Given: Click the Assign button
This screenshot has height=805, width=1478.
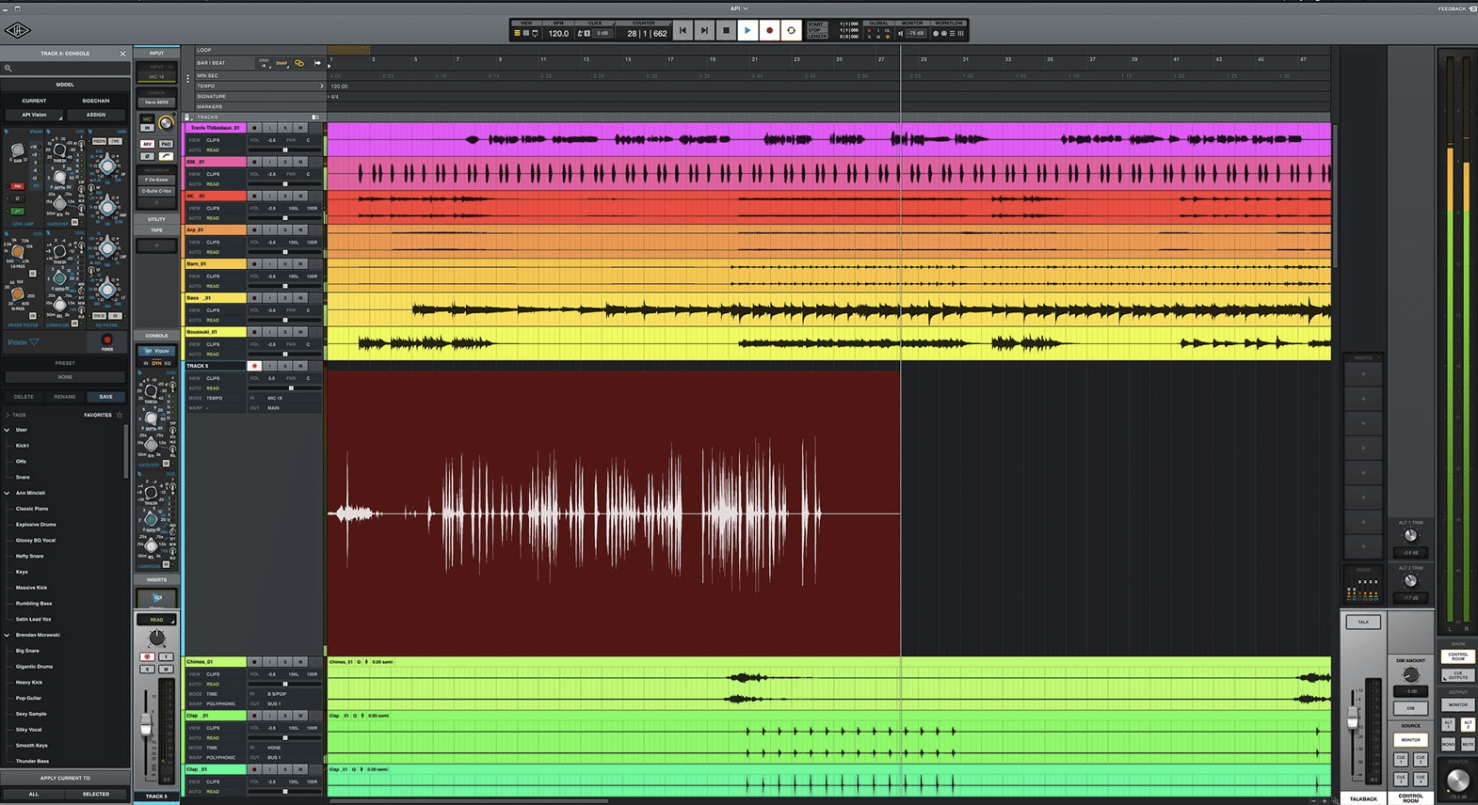Looking at the screenshot, I should pos(95,115).
